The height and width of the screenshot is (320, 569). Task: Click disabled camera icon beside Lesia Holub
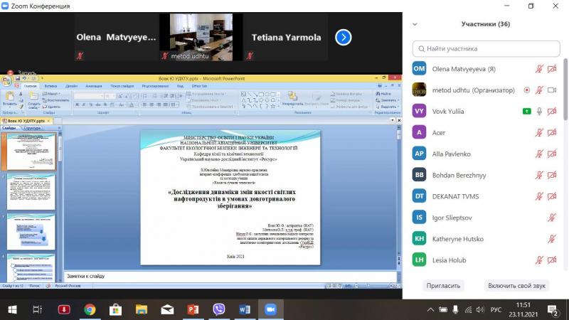[x=552, y=260]
